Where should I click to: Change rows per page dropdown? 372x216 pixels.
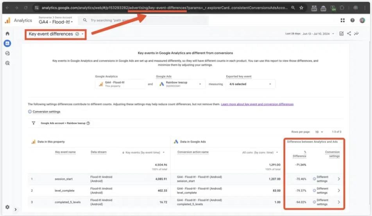click(319, 132)
